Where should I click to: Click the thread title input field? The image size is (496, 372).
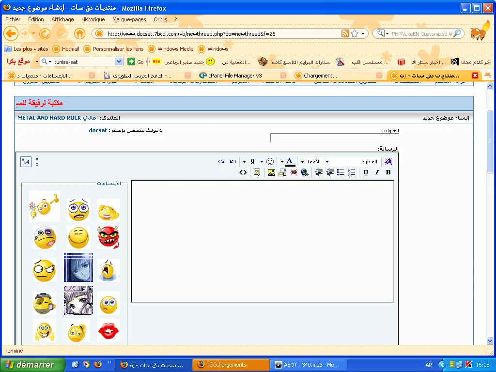click(x=334, y=138)
